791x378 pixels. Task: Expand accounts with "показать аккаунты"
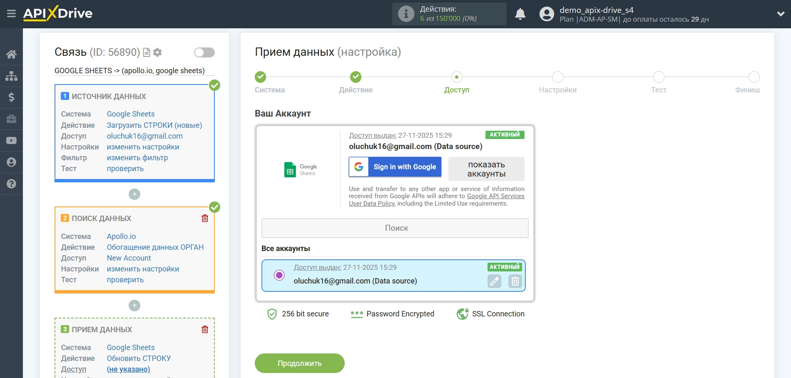click(486, 169)
